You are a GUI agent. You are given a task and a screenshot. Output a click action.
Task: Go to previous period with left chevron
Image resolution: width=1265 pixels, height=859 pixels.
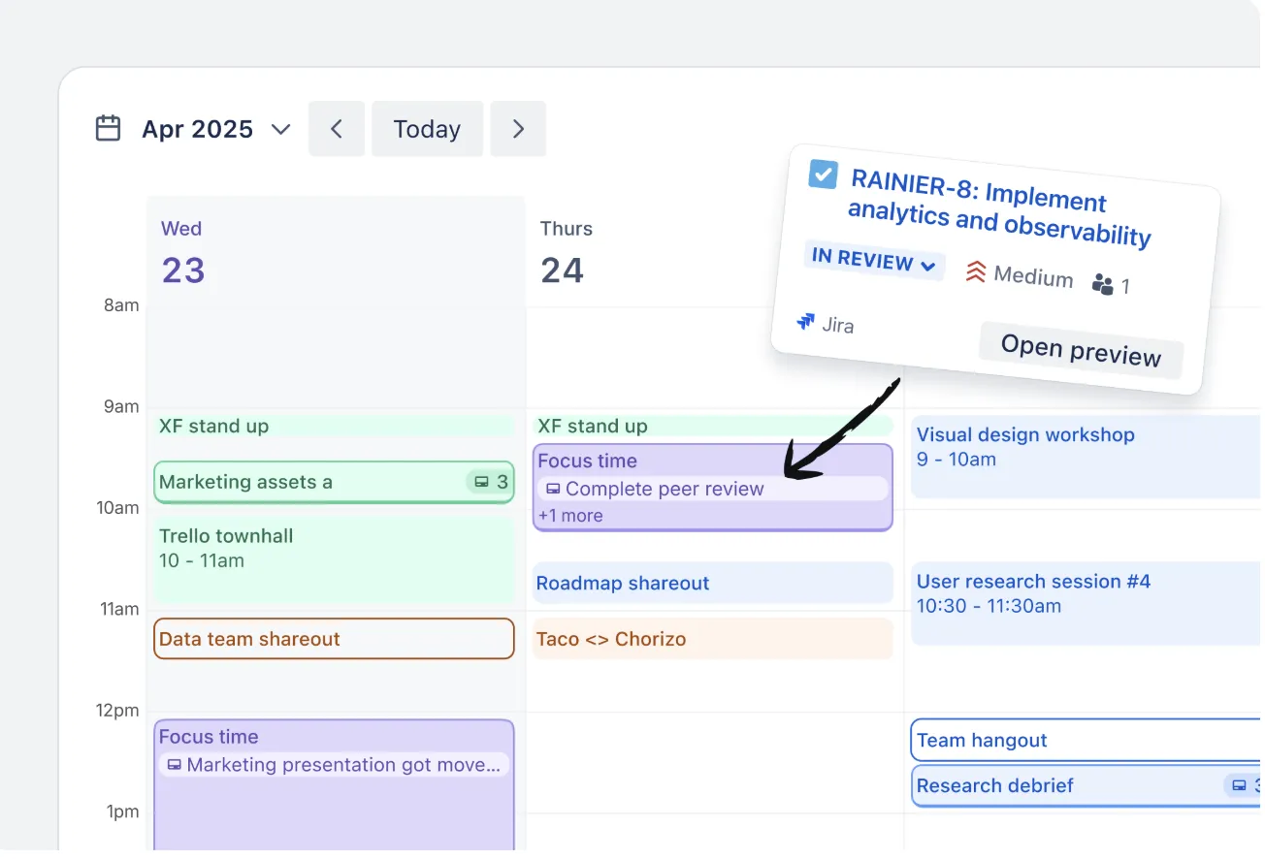pyautogui.click(x=337, y=129)
